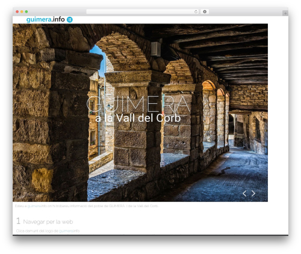Advance to the next slide arrow
301x254 pixels.
[253, 193]
